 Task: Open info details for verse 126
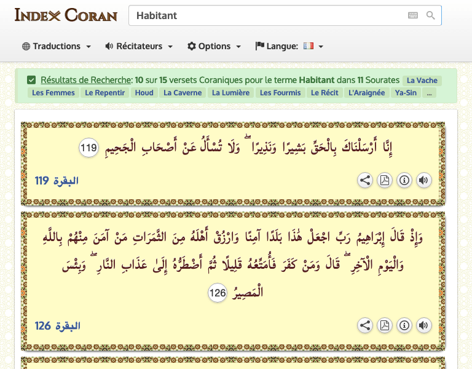click(x=404, y=325)
